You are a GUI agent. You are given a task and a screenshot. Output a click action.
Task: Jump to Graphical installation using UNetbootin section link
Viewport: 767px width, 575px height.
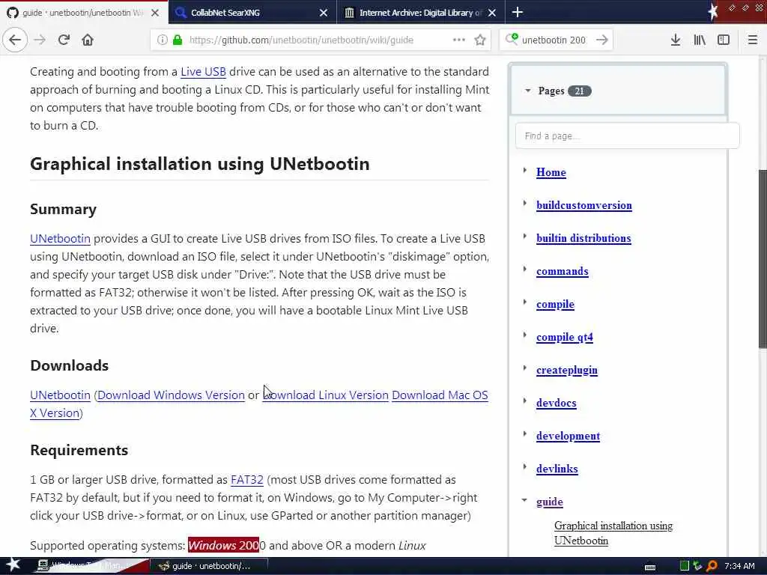coord(613,533)
